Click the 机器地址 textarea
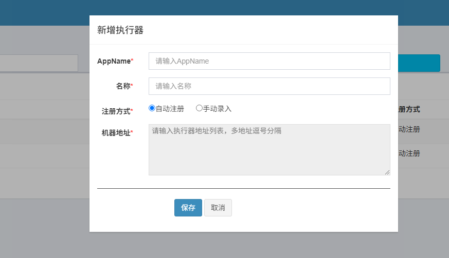 click(x=269, y=150)
